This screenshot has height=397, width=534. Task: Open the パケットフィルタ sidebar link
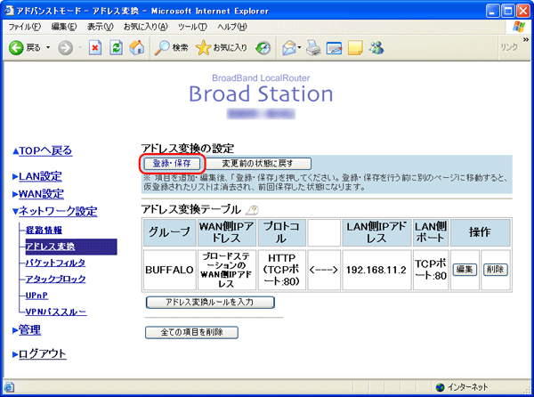tap(55, 263)
